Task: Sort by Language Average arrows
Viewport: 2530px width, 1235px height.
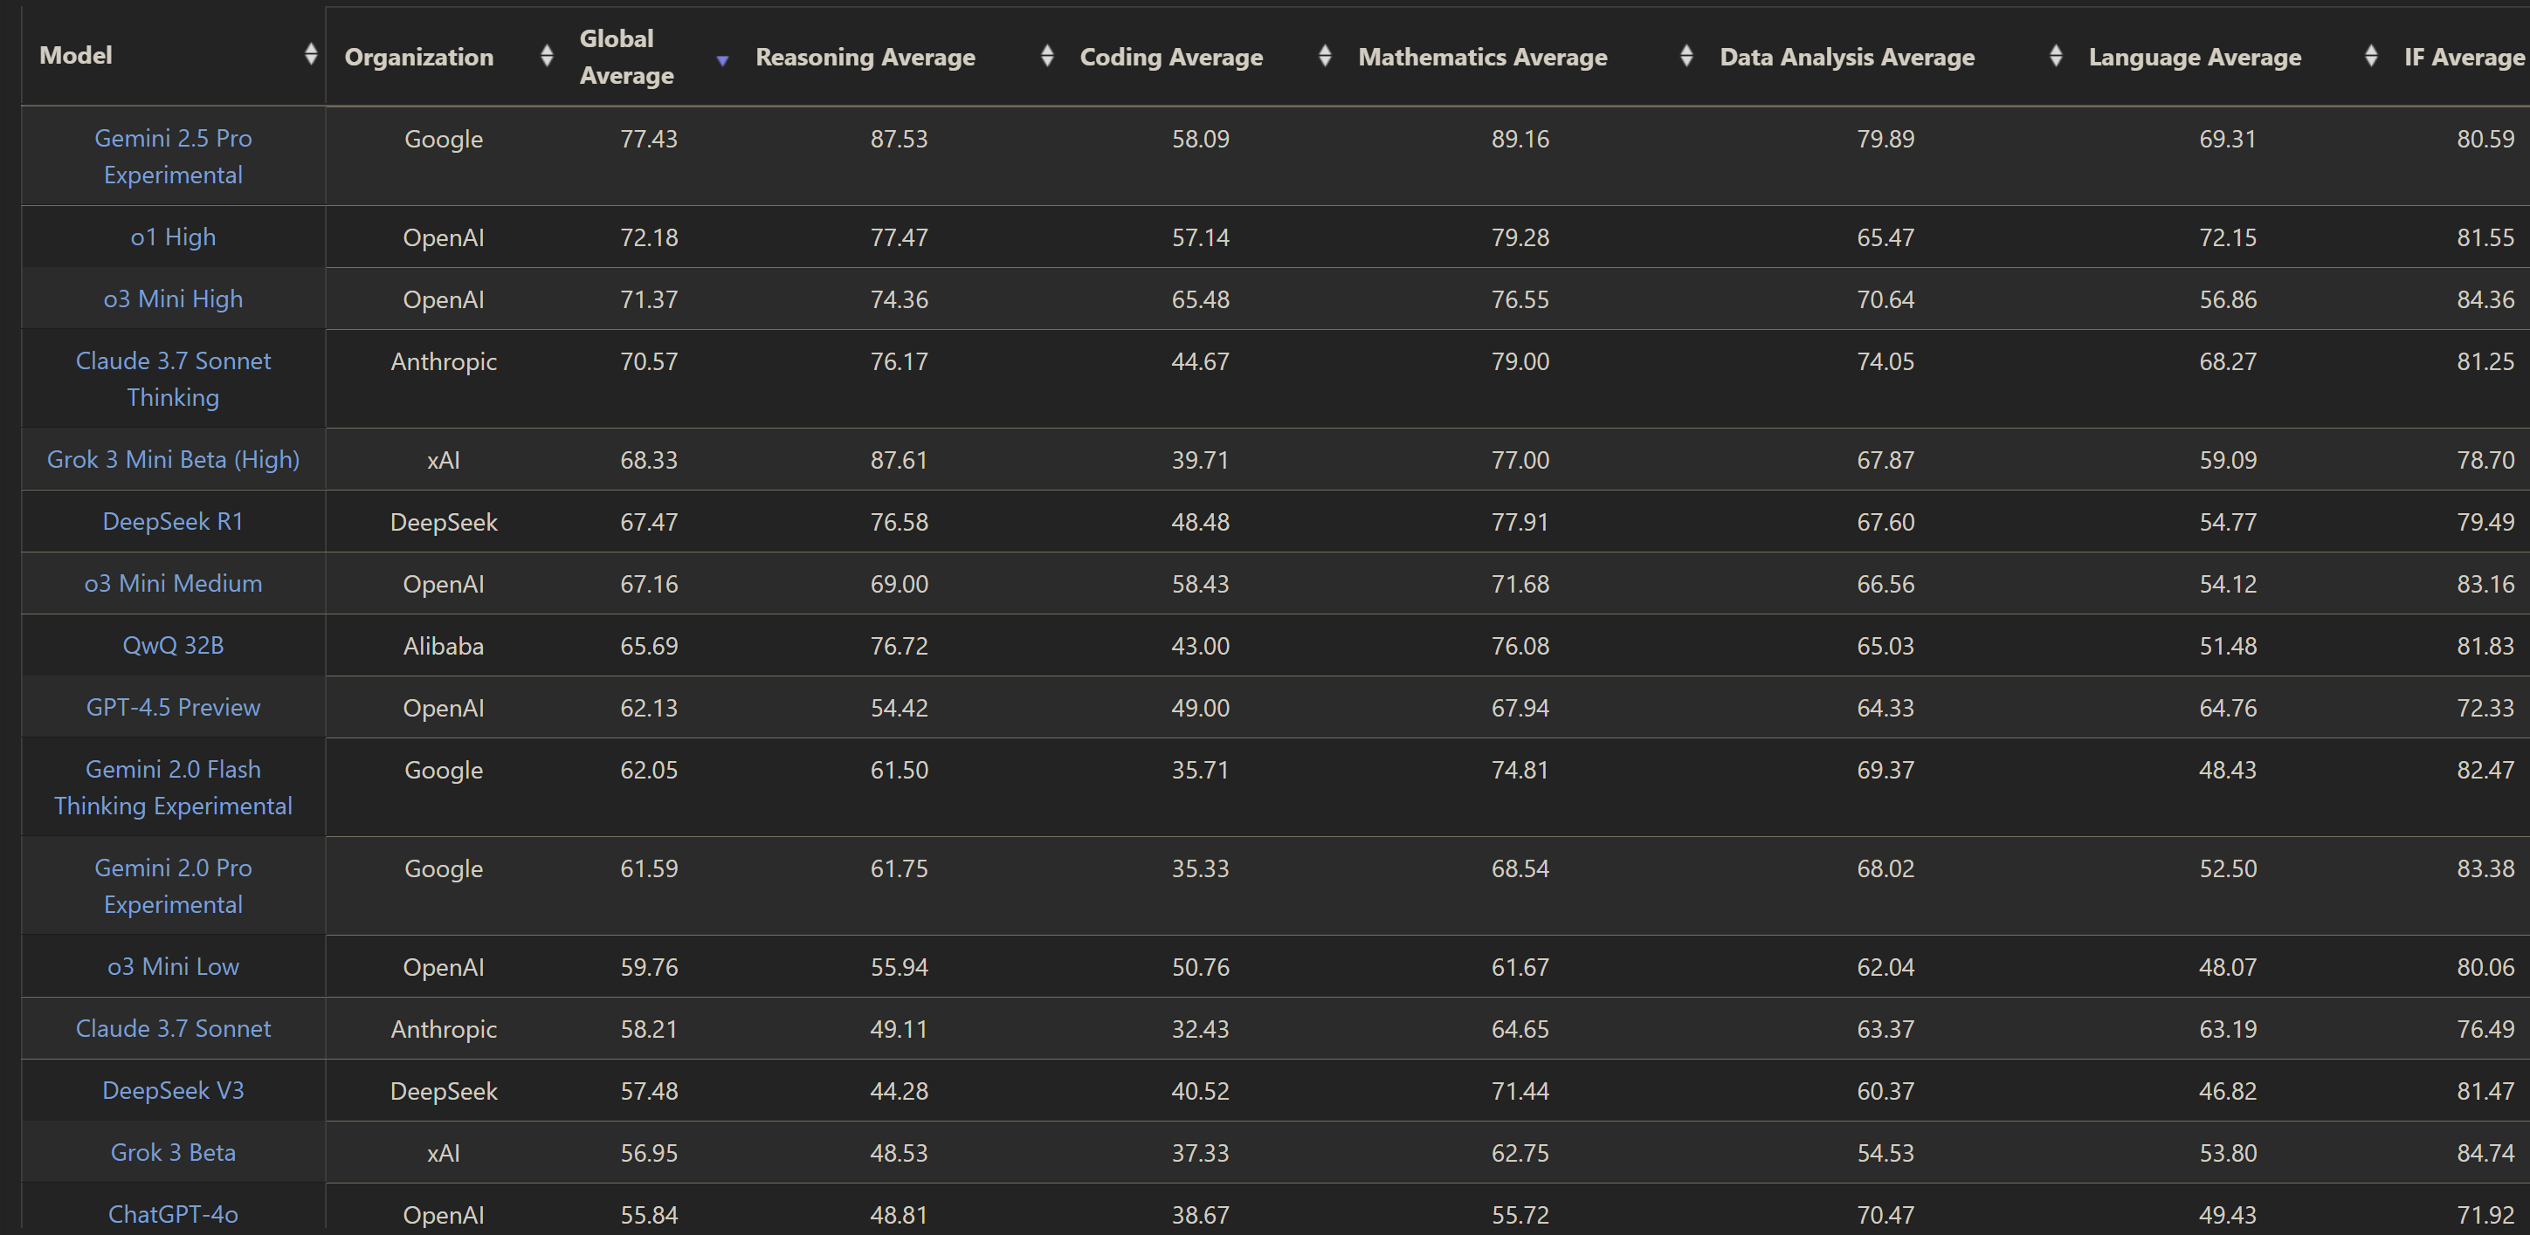Action: 2371,57
